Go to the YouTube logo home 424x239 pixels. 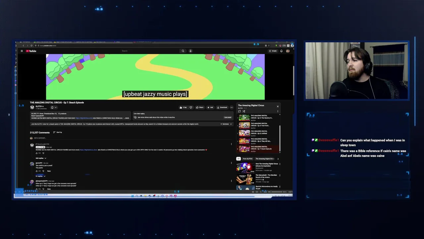point(31,51)
